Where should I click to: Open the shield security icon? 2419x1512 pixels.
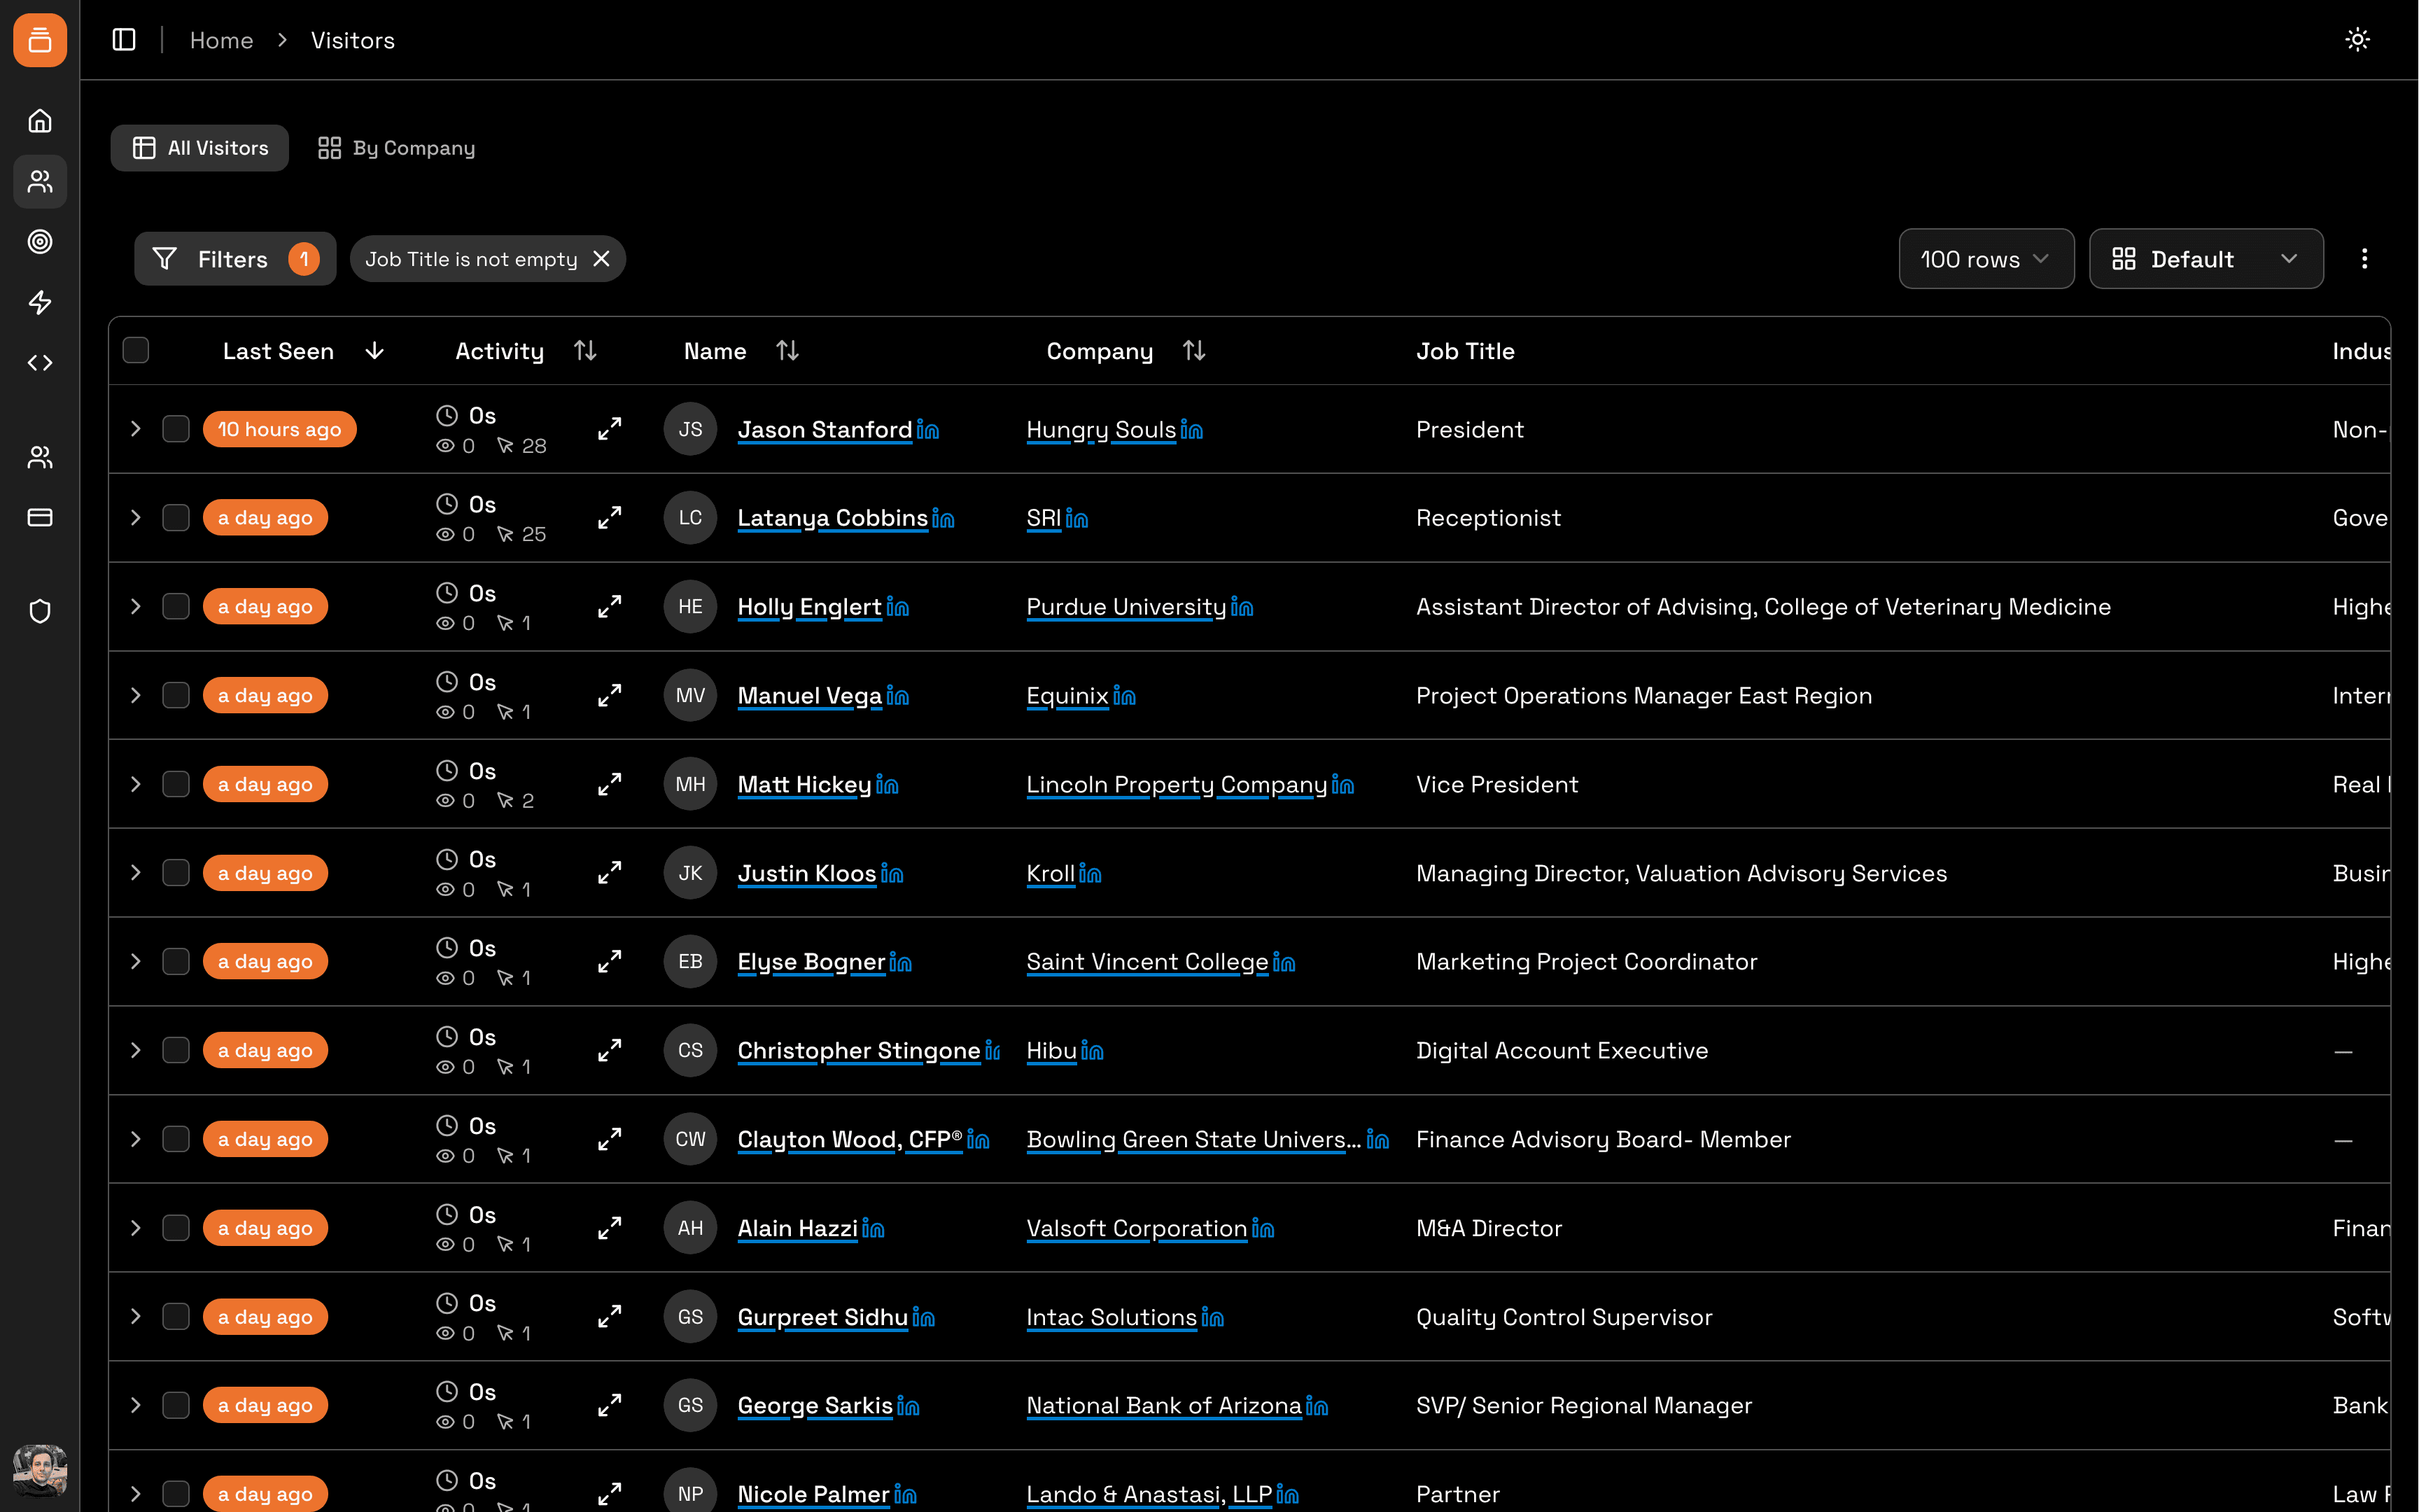tap(40, 610)
